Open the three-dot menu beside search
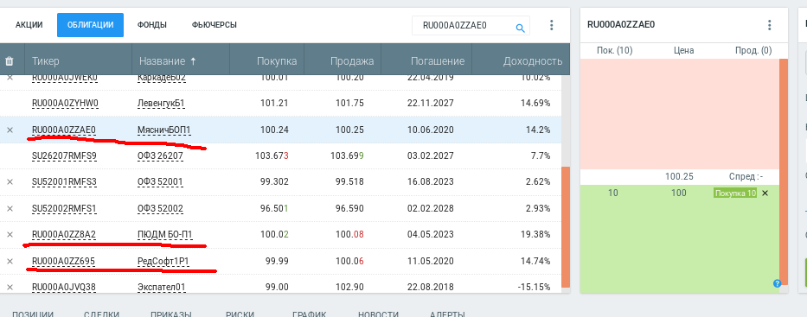This screenshot has height=317, width=807. click(551, 25)
